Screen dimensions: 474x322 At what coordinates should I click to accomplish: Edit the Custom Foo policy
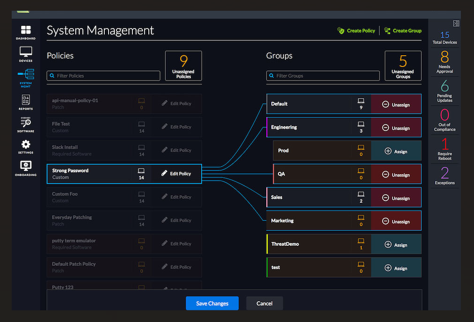pos(176,197)
